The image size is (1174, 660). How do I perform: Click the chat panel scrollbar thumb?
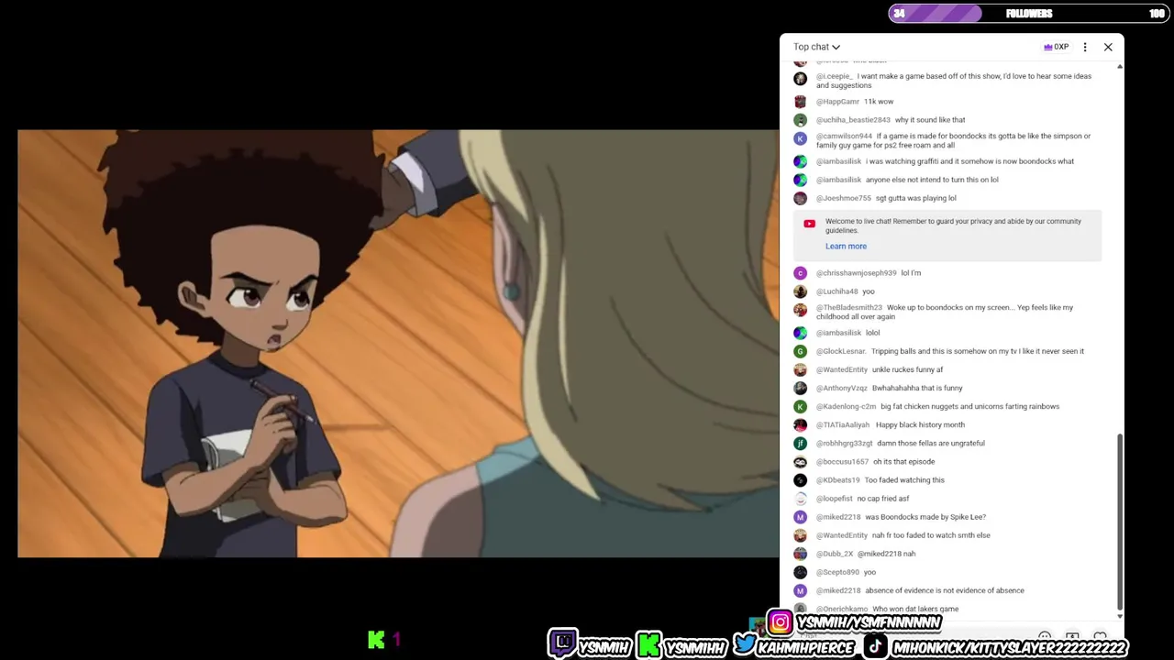[1119, 522]
